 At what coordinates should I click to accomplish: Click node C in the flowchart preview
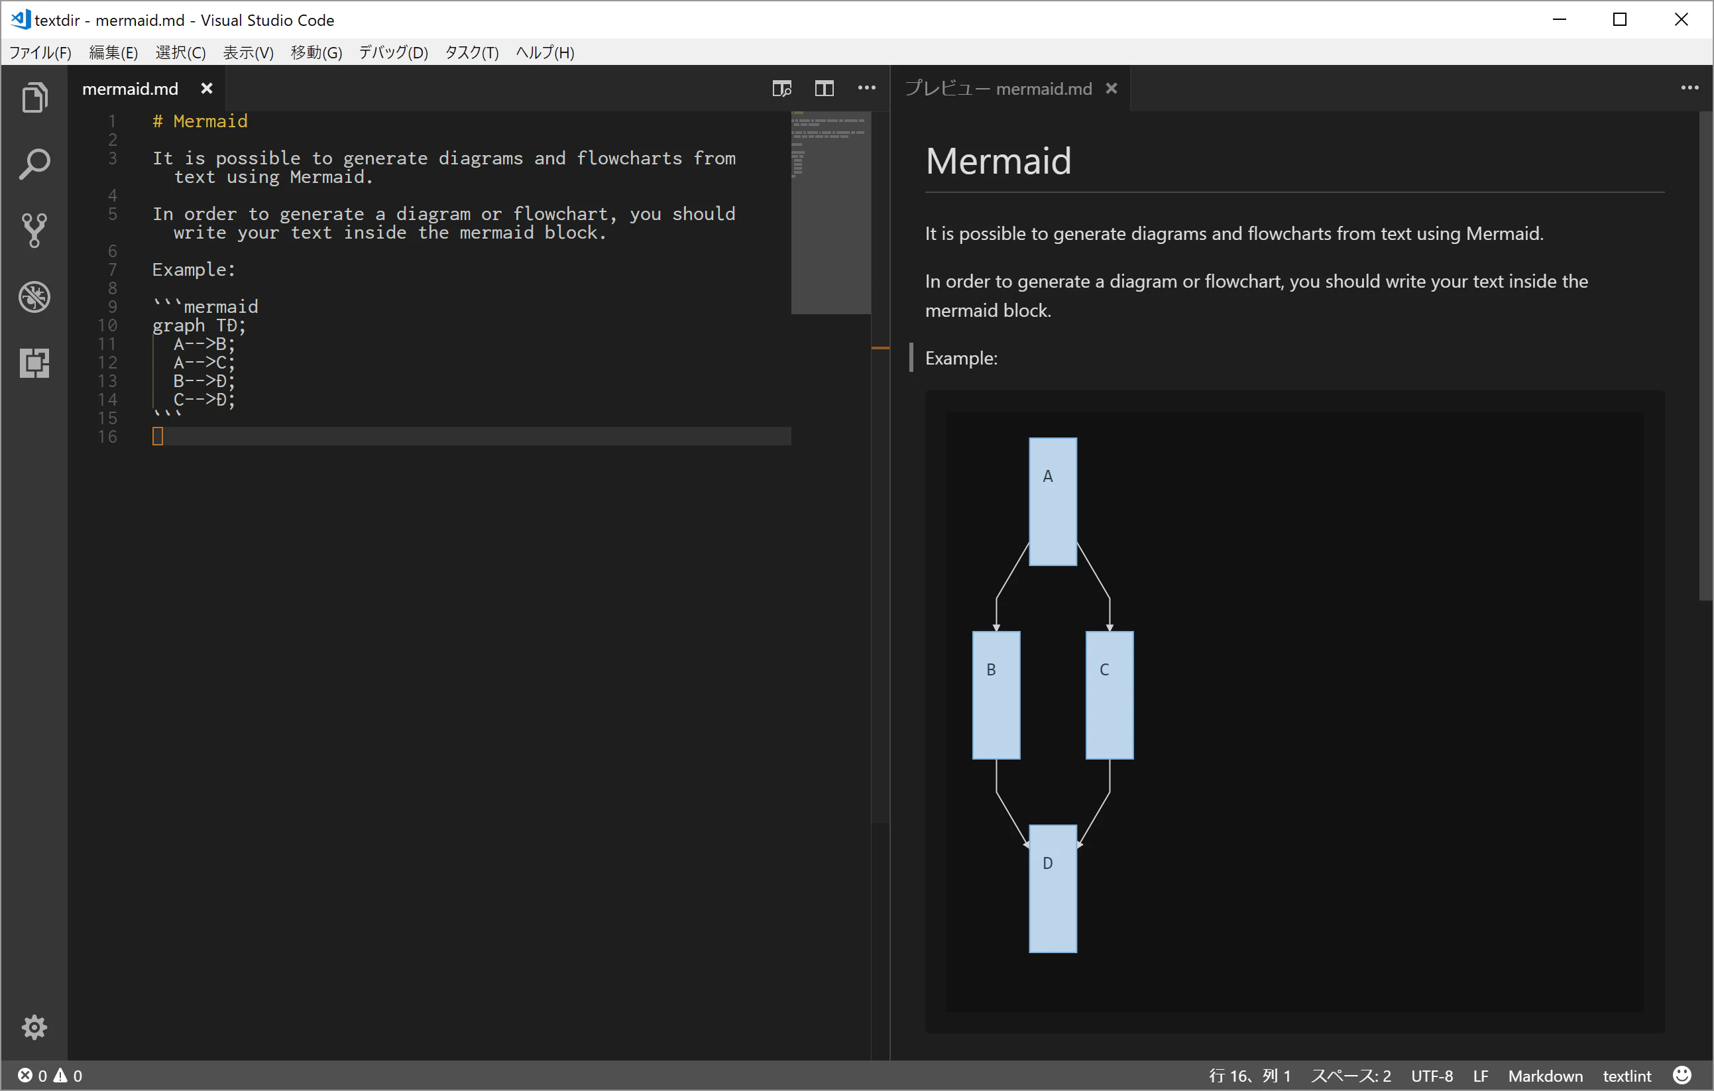[x=1110, y=695]
